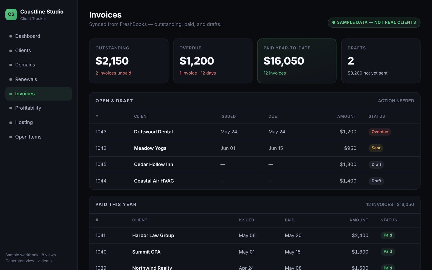Click the Paid badge for Harbor Law Group
Viewport: 432px width, 270px height.
[x=388, y=235]
